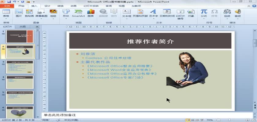Click the 动作 action icon
The width and height of the screenshot is (257, 122).
pos(114,12)
